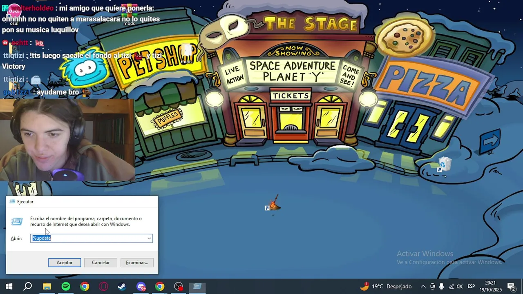Select the Recycle Bin desktop icon
Viewport: 523px width, 294px height.
point(444,165)
